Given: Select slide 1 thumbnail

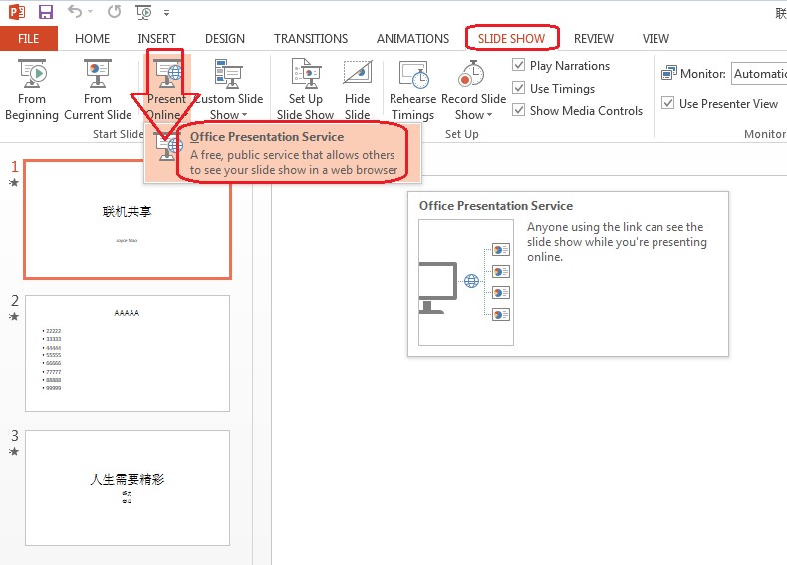Looking at the screenshot, I should [128, 219].
